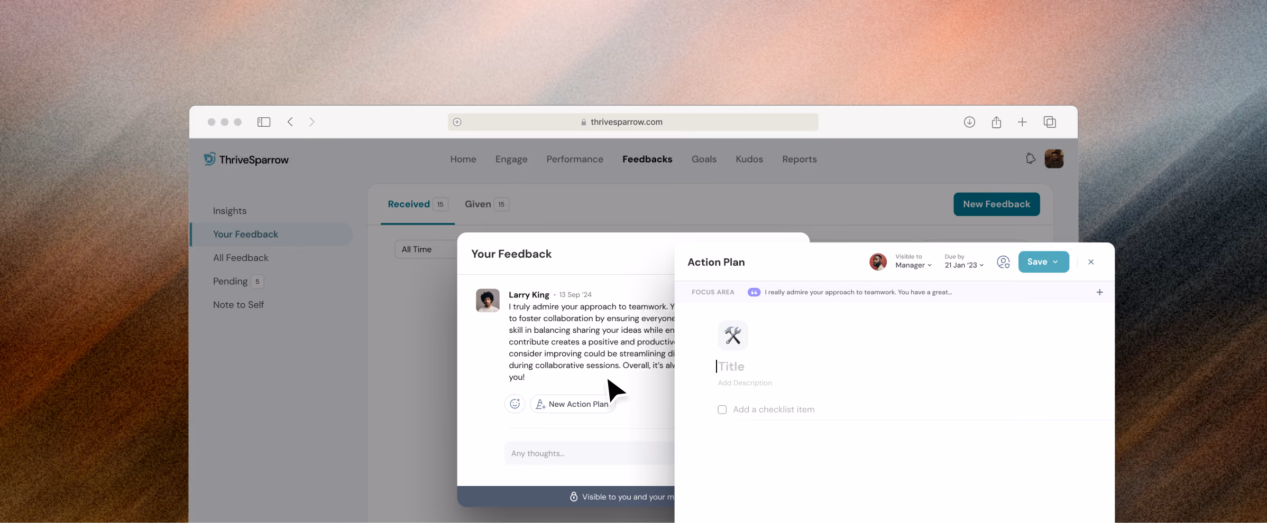Open the All Time filter dropdown

(425, 249)
